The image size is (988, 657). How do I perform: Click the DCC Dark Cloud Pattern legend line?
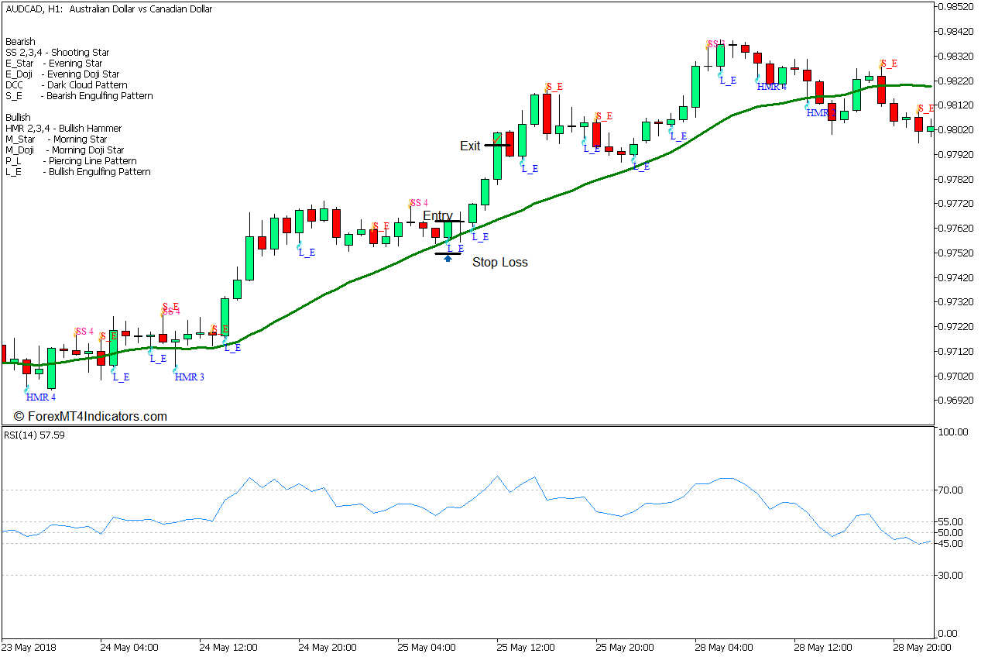tap(67, 85)
